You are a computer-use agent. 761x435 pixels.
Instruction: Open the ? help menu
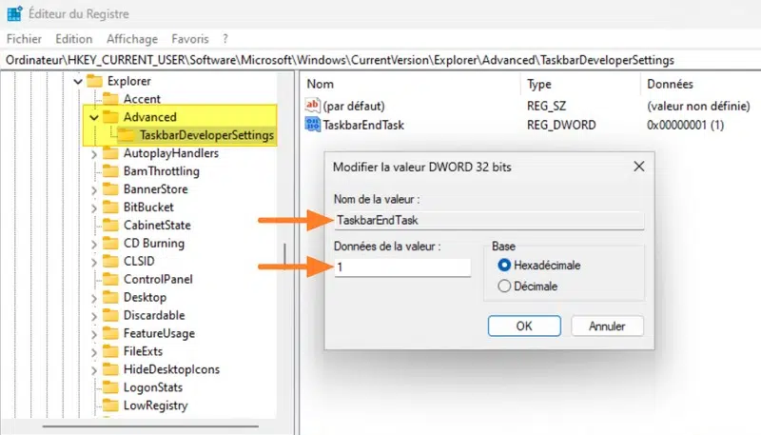(x=225, y=39)
